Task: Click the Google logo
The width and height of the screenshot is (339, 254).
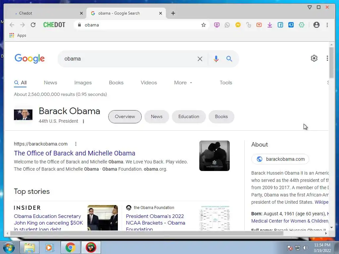Action: (x=29, y=59)
